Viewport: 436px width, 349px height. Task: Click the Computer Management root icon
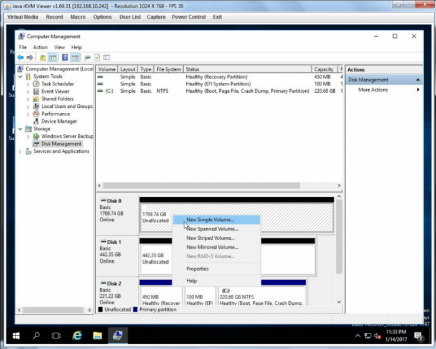tap(21, 69)
